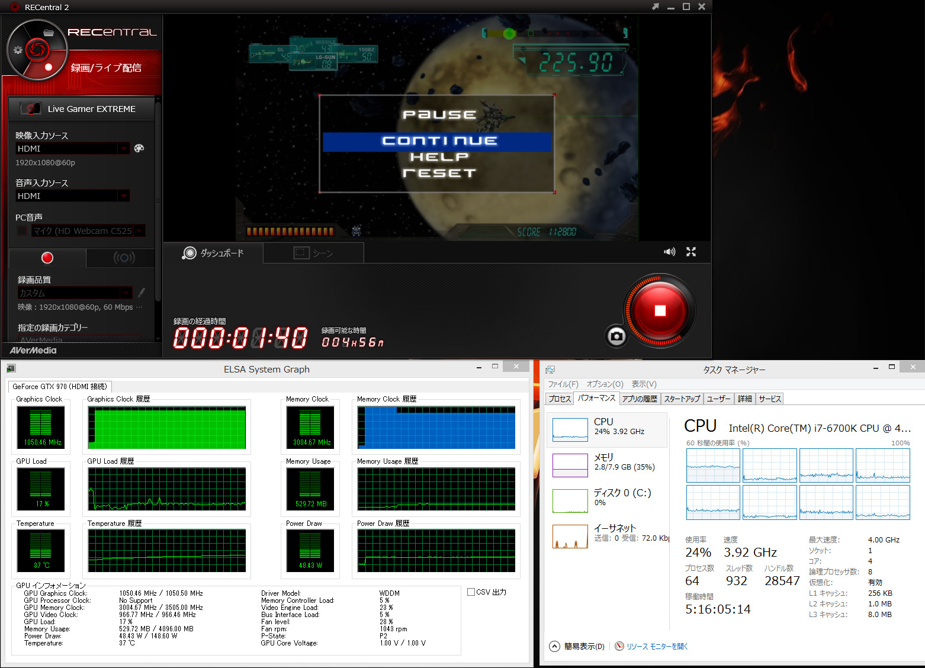Select the record mode tab with red dot
The height and width of the screenshot is (668, 925).
[x=47, y=258]
